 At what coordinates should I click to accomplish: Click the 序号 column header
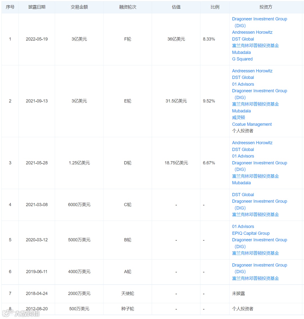(x=10, y=7)
